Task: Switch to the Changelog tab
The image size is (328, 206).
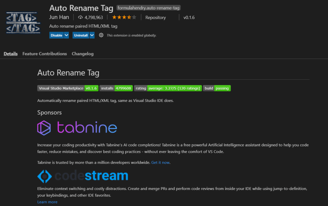Action: pyautogui.click(x=83, y=54)
